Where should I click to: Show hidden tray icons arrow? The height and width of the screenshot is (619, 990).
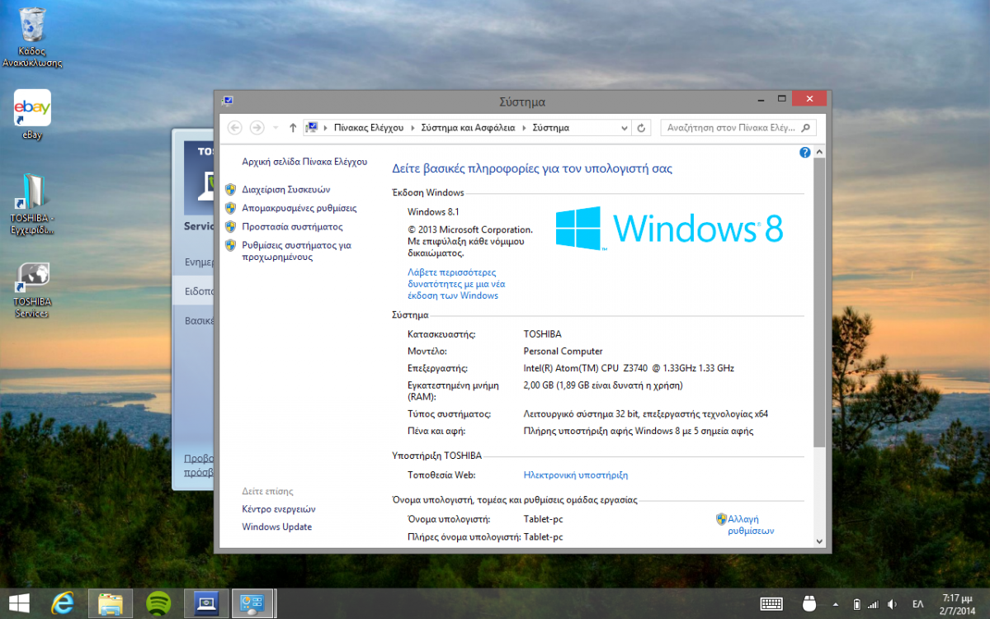[x=835, y=604]
